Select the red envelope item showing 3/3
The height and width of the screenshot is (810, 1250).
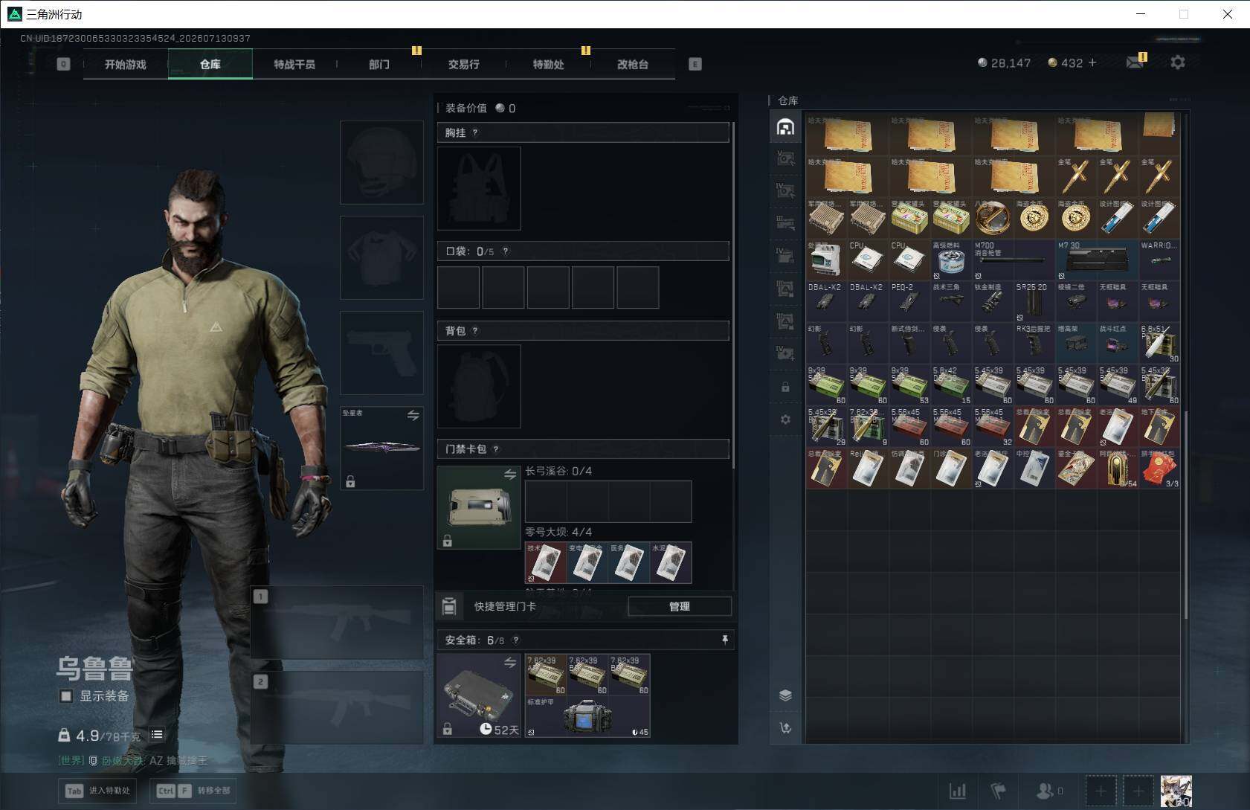tap(1159, 467)
